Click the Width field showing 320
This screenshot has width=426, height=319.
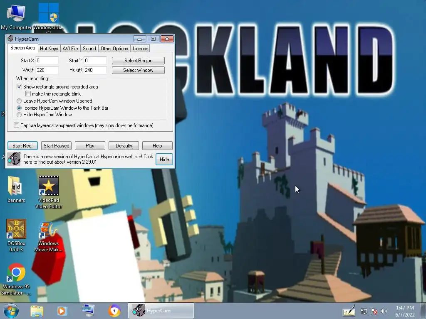(x=47, y=70)
